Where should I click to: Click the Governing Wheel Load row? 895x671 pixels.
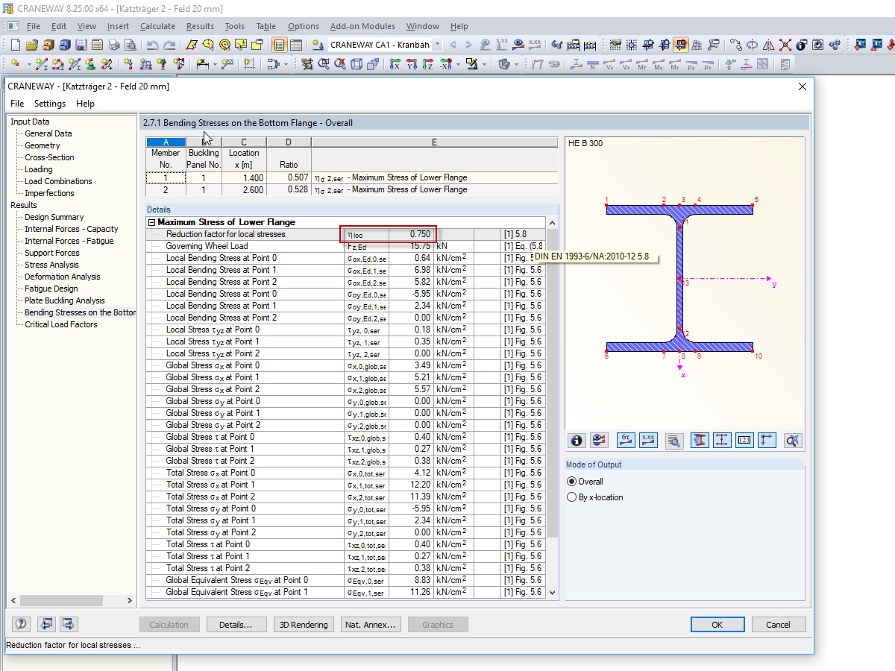pyautogui.click(x=347, y=246)
